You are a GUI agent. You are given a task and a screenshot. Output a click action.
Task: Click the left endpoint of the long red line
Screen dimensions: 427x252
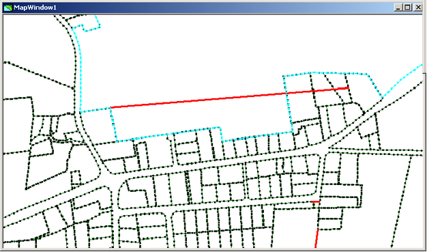tap(111, 108)
